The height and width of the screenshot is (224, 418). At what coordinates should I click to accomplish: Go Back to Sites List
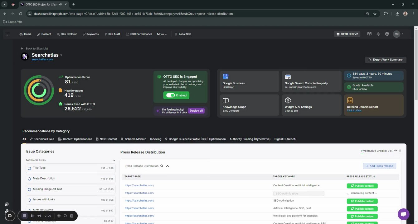point(34,49)
